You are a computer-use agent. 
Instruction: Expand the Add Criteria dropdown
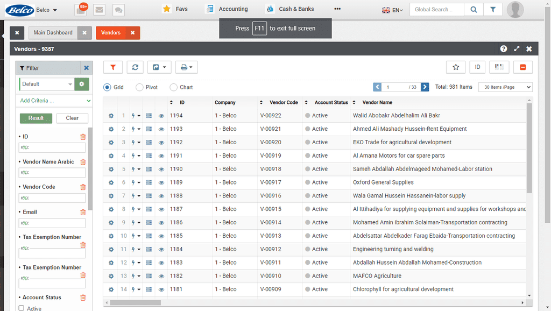tap(54, 101)
